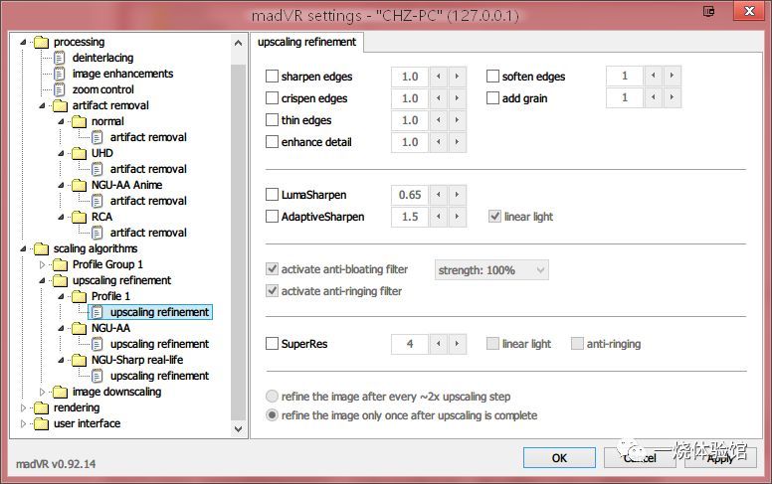Viewport: 772px width, 484px height.
Task: Select the user interface folder icon
Action: pos(42,423)
